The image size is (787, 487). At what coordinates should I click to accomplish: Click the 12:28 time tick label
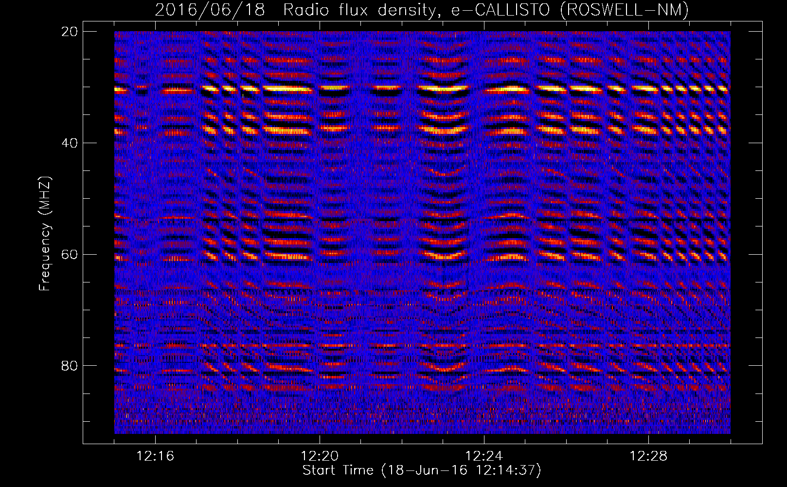(648, 456)
